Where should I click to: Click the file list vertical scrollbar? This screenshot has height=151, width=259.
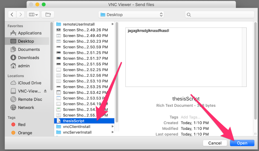point(117,72)
